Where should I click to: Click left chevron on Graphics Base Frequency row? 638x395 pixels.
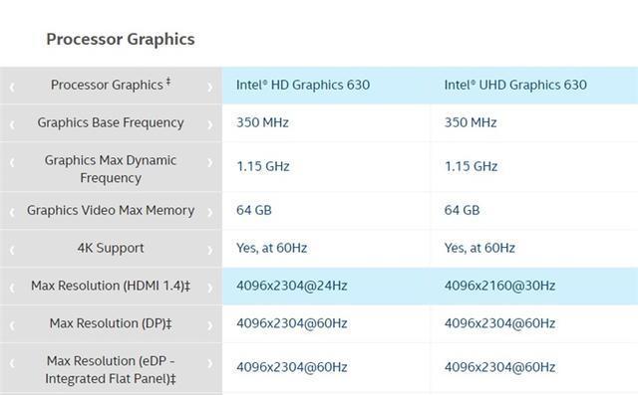click(x=12, y=124)
